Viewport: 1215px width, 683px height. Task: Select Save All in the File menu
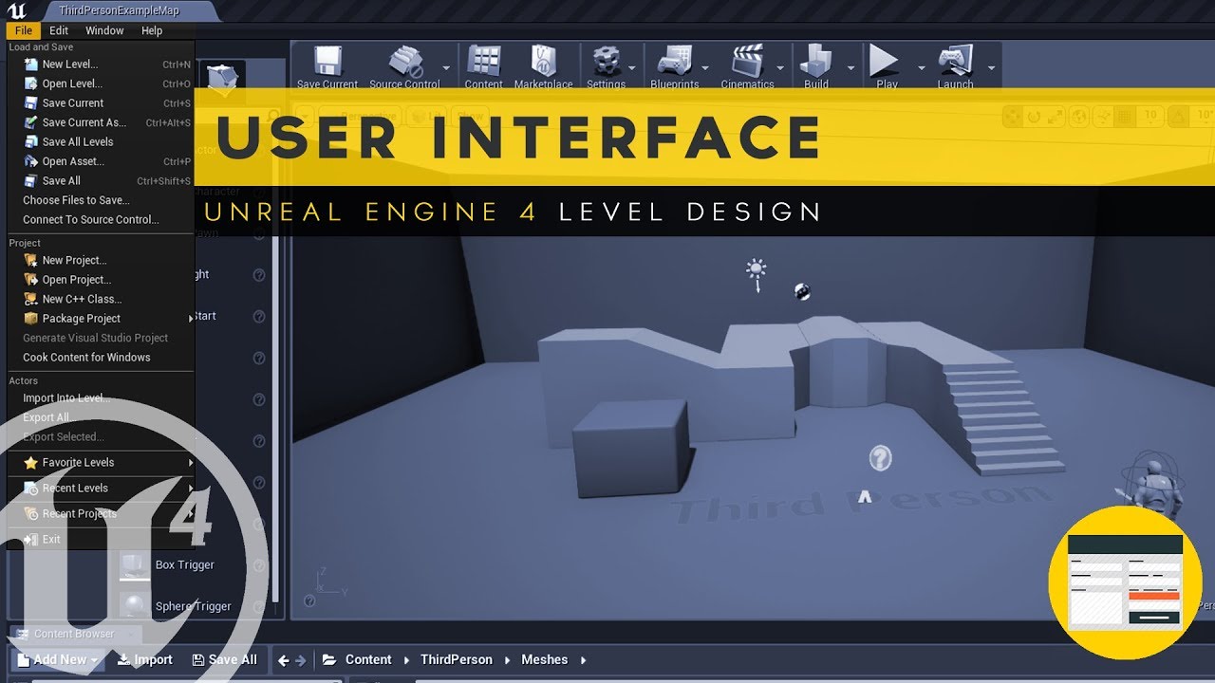(x=100, y=181)
